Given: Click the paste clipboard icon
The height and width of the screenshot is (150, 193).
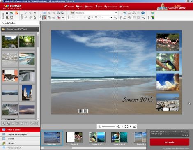Looking at the screenshot, I should coord(35,18).
